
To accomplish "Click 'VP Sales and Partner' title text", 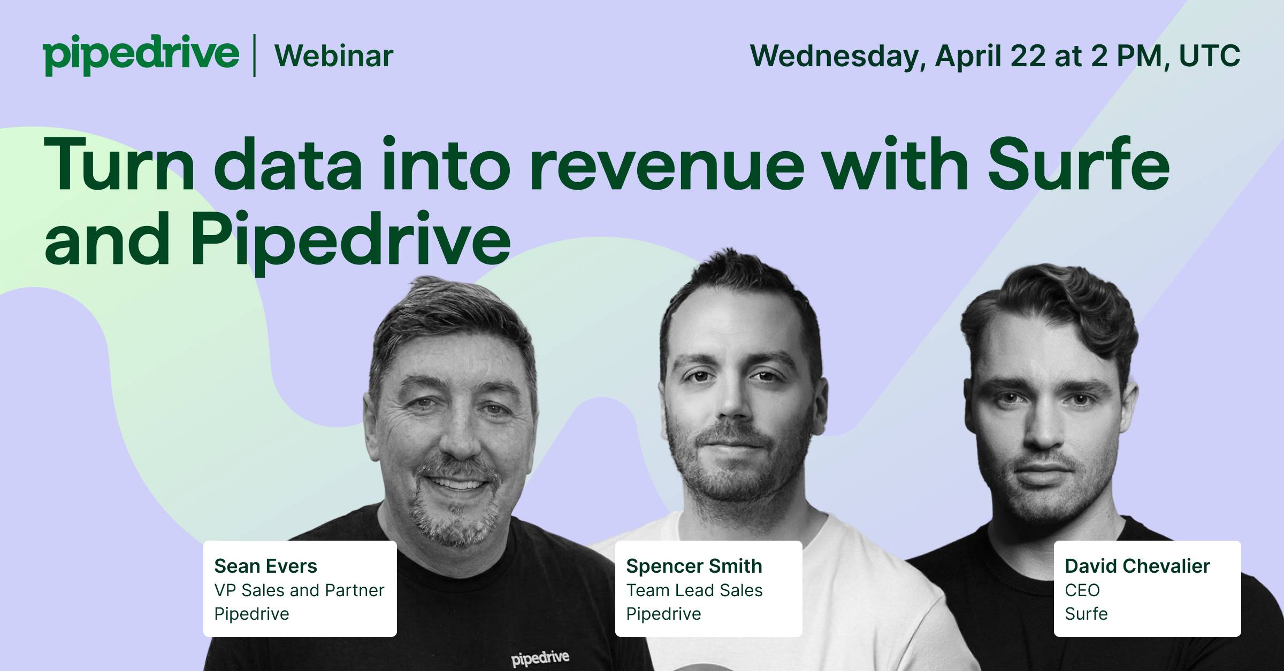I will 299,590.
